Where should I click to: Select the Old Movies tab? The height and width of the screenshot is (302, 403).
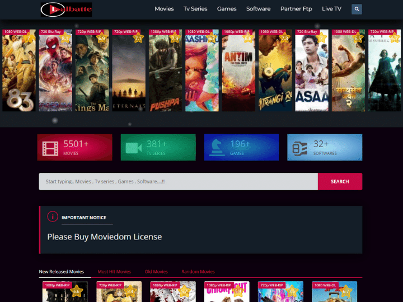coord(156,272)
